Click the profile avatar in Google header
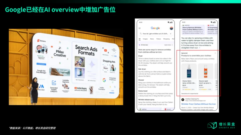Image resolution: width=241 pixels, height=135 pixels. click(171, 28)
